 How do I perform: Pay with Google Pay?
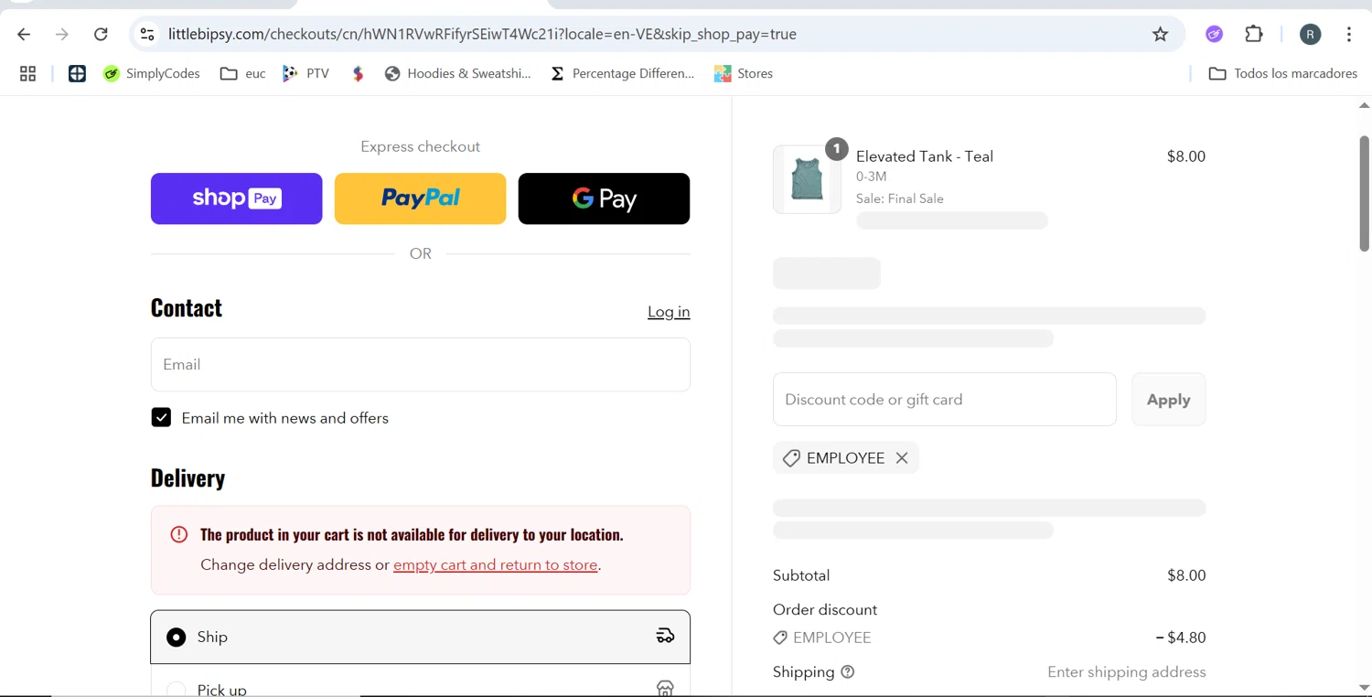604,198
